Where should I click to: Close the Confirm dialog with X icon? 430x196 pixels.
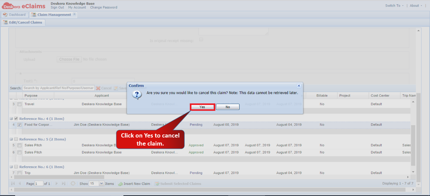click(x=299, y=86)
